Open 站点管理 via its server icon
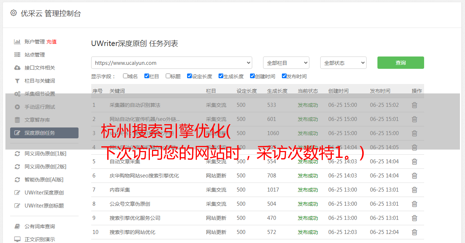Screen dimensions: 465x243 tap(17, 55)
